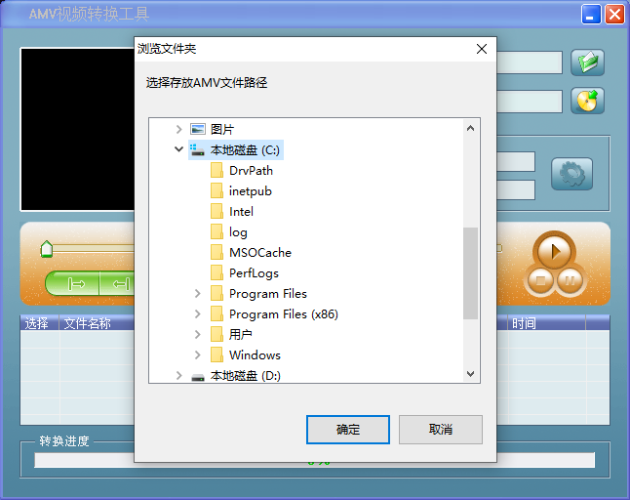Click the 时间 column header
The width and height of the screenshot is (630, 500).
[546, 323]
